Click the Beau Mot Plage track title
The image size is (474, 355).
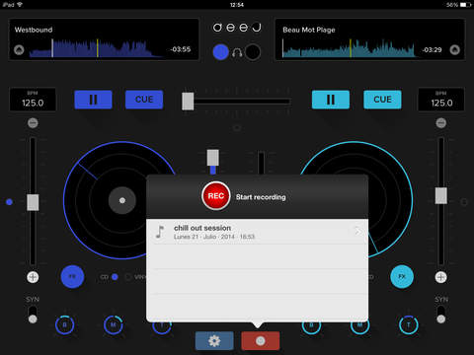click(x=309, y=30)
